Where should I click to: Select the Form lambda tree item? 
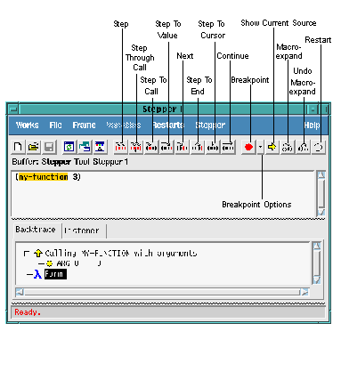tap(55, 274)
